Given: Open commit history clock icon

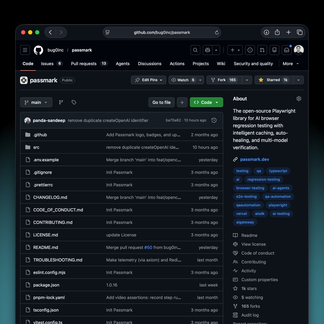Looking at the screenshot, I should tap(214, 120).
